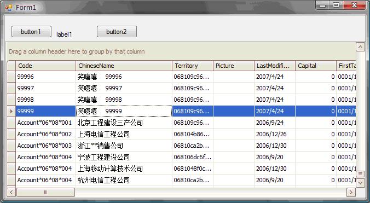Click the vertical scrollbar down arrow
Image resolution: width=370 pixels, height=203 pixels.
(360, 183)
